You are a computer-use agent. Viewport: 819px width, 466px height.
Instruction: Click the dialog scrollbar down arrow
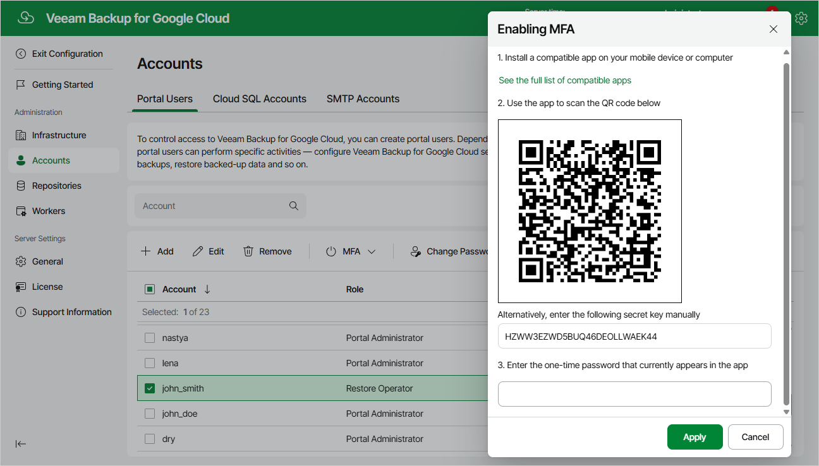click(787, 412)
